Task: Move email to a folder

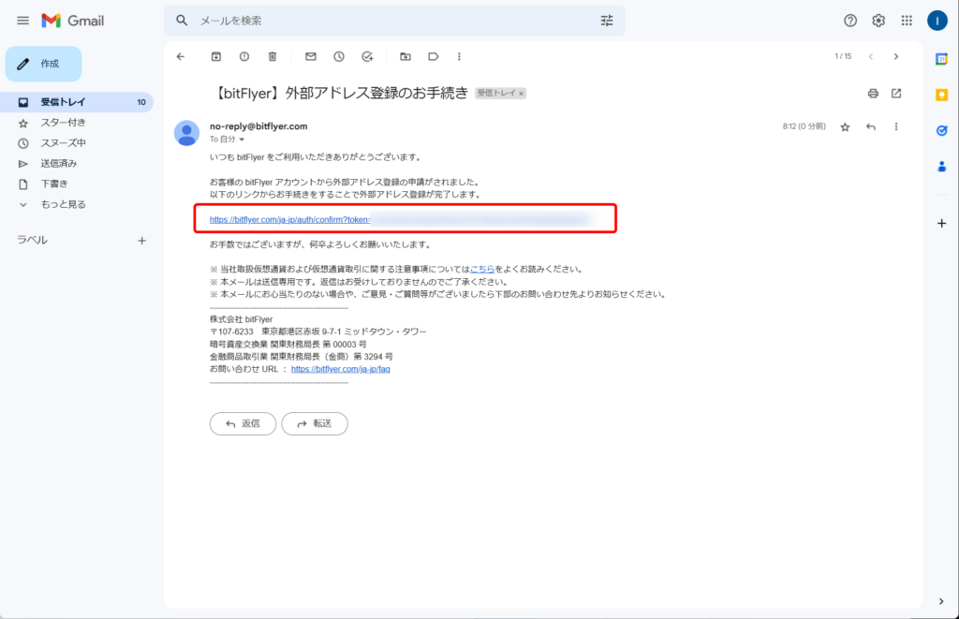Action: [x=405, y=57]
